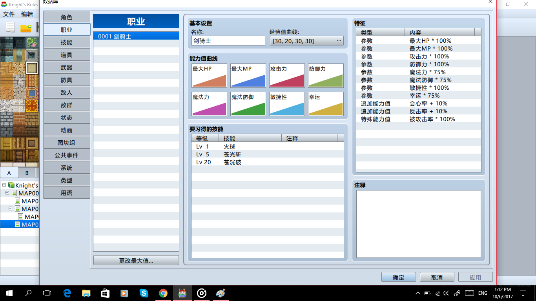Open the 魔法力 parameter curve
The height and width of the screenshot is (301, 536).
pyautogui.click(x=209, y=104)
